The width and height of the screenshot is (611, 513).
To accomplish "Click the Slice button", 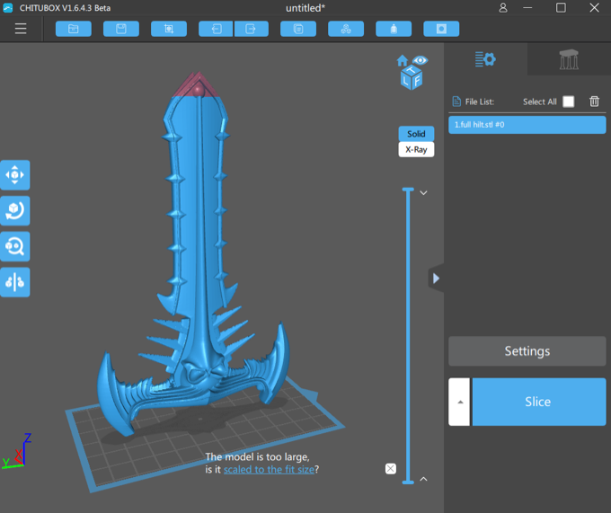I will (x=539, y=402).
